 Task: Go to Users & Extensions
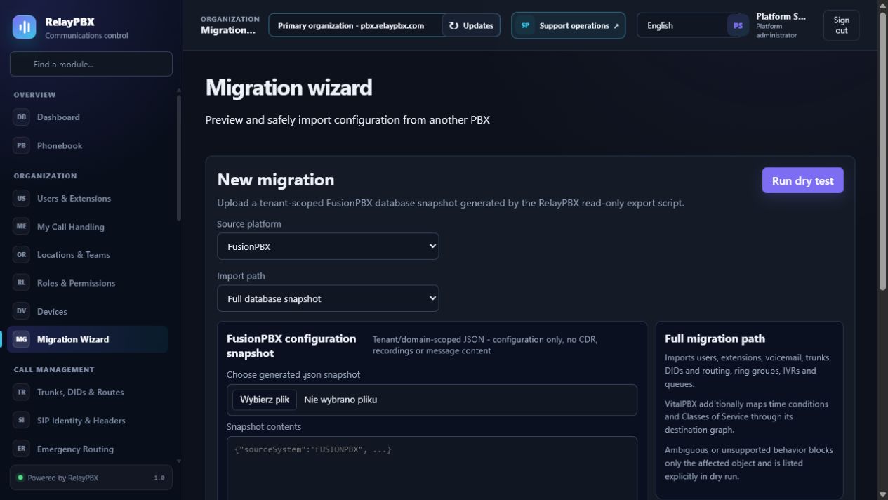pos(89,199)
